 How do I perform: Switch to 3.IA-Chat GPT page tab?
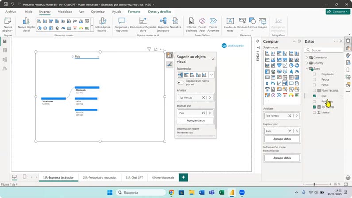point(134,178)
